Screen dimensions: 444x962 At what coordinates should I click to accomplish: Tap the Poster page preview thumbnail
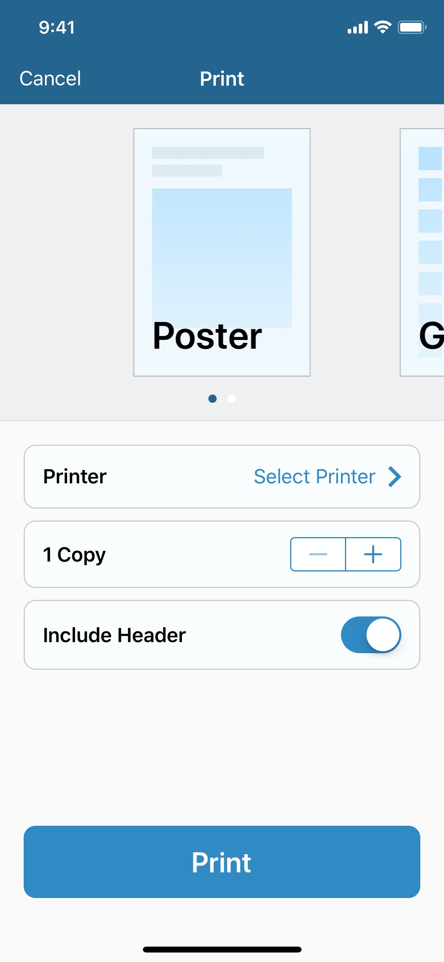tap(222, 252)
